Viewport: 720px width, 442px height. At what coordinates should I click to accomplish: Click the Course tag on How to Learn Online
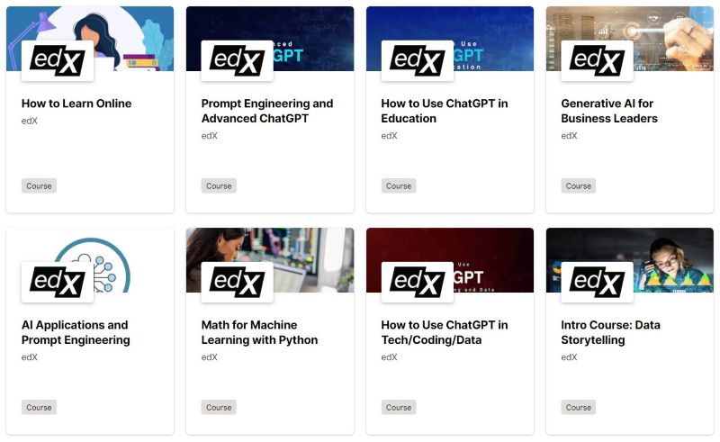pos(39,185)
